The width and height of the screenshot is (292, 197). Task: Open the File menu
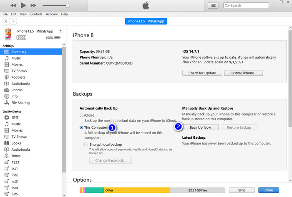click(5, 14)
